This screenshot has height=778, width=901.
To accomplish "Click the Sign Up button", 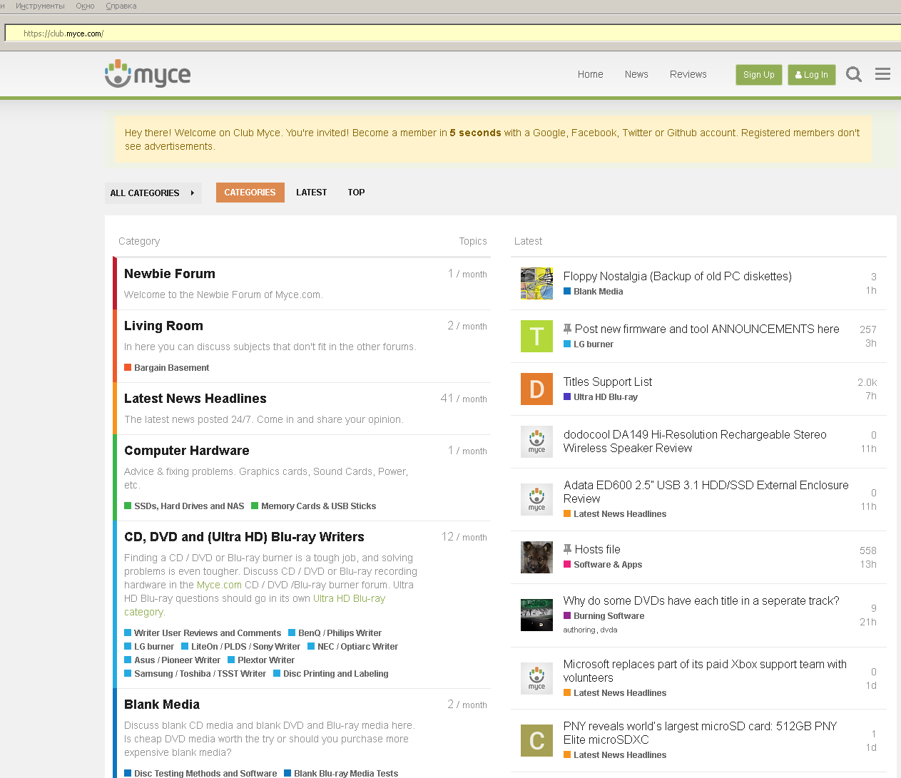I will (x=759, y=75).
